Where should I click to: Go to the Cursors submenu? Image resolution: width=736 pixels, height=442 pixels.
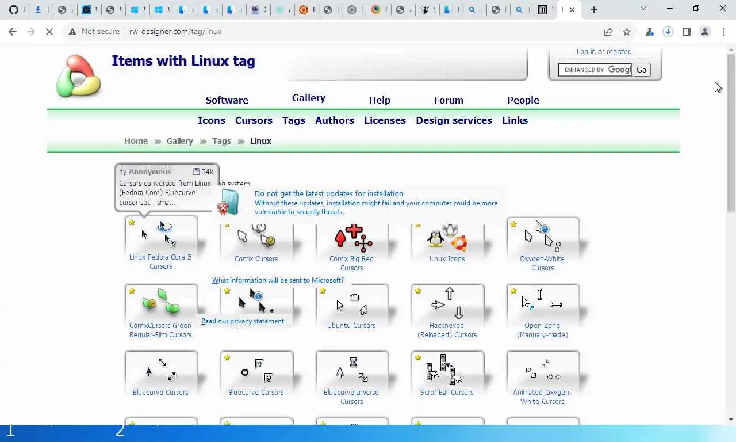[x=254, y=120]
